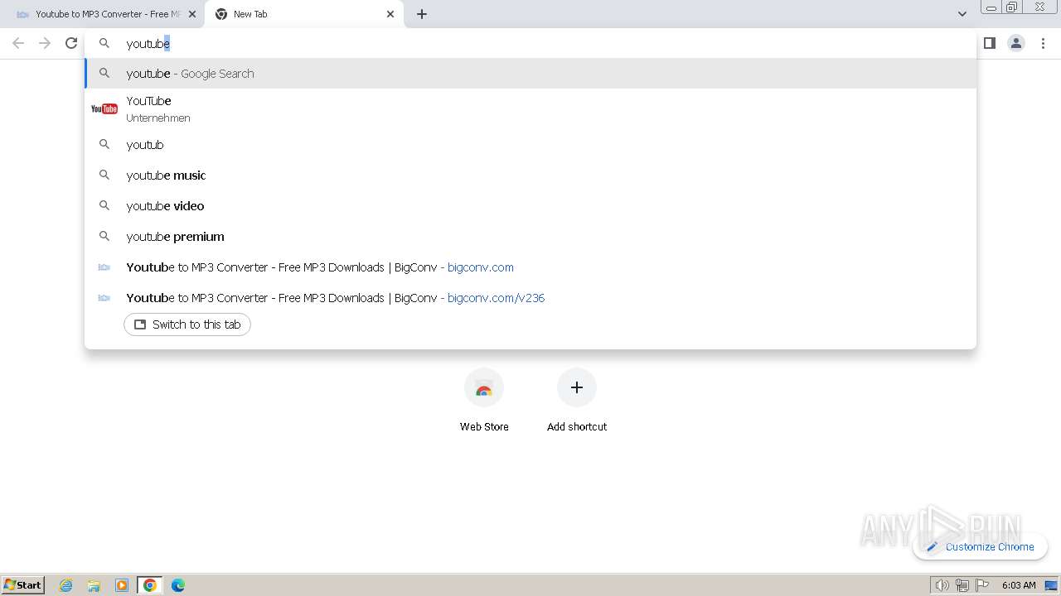Select 'youtube - Google Search' suggestion
The image size is (1061, 596).
[530, 74]
